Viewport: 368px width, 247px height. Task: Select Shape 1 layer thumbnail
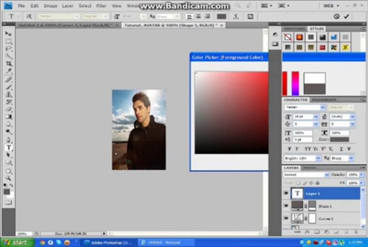(x=297, y=206)
